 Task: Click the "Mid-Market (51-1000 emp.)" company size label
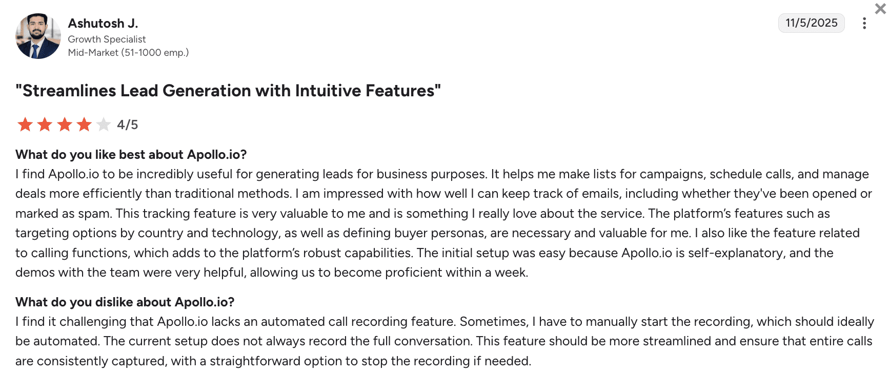(x=128, y=53)
